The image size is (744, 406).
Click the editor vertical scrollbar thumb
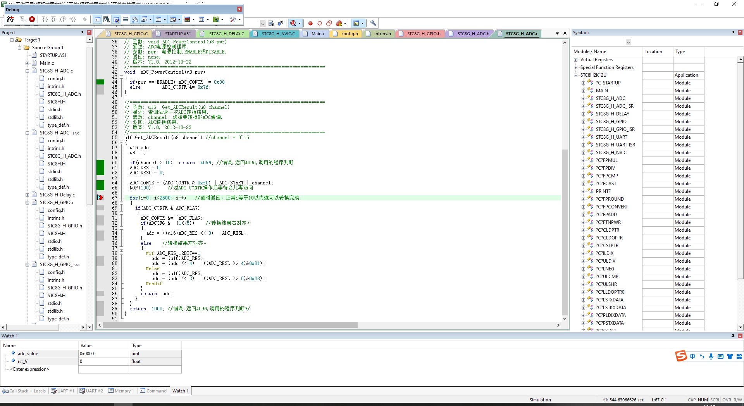pyautogui.click(x=565, y=232)
